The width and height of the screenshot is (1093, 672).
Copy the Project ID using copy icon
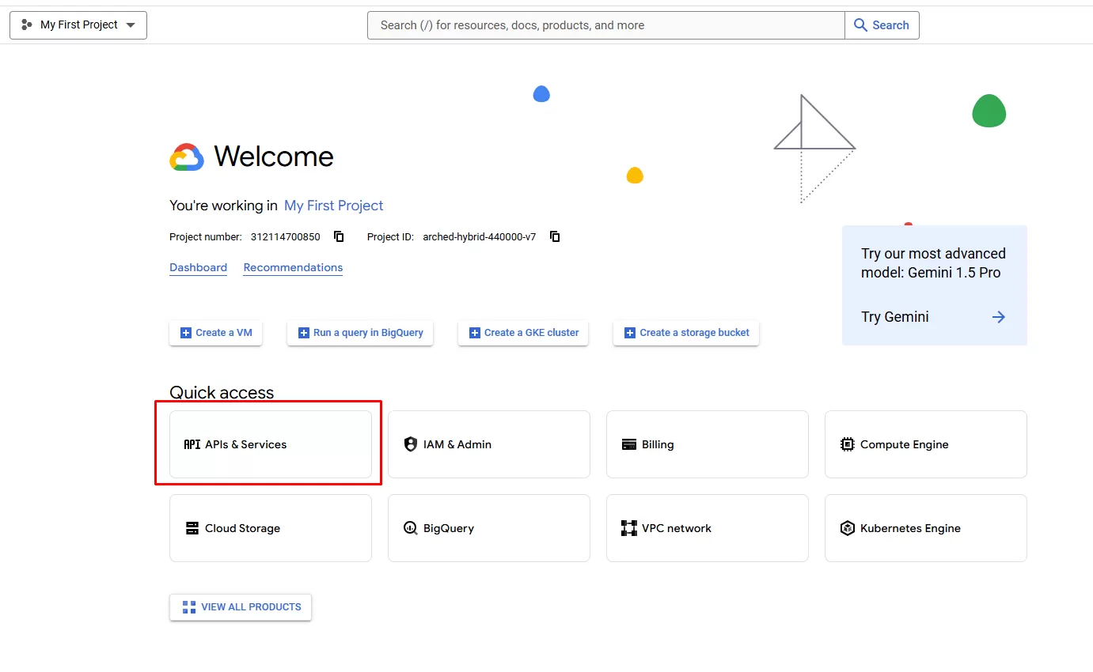pyautogui.click(x=555, y=236)
